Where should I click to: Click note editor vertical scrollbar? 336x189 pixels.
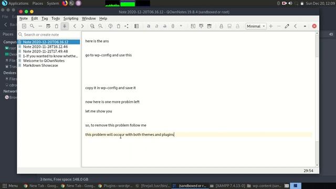pyautogui.click(x=317, y=99)
